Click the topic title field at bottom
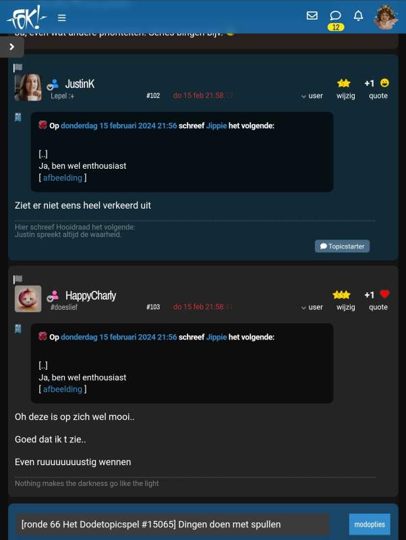 (173, 524)
